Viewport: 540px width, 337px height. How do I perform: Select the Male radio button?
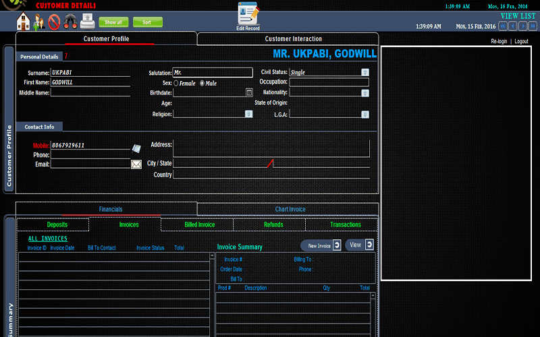click(x=202, y=83)
